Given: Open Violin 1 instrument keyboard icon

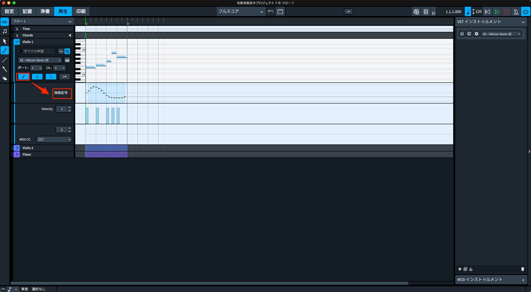Looking at the screenshot, I should click(x=67, y=60).
